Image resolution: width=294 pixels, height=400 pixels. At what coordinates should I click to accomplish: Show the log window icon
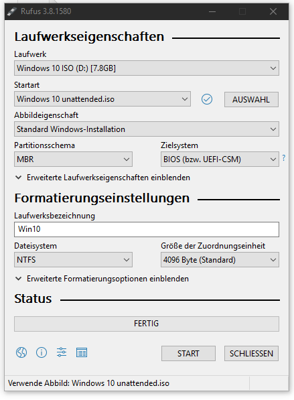tap(82, 352)
